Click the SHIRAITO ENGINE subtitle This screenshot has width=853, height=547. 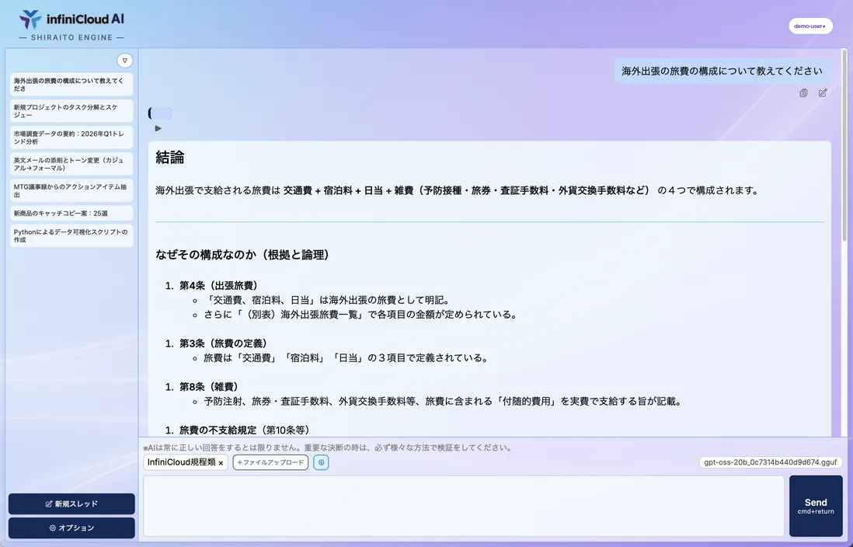(71, 37)
